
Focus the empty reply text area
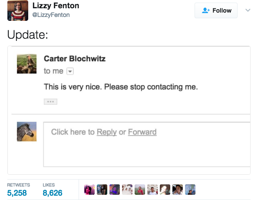[147, 144]
